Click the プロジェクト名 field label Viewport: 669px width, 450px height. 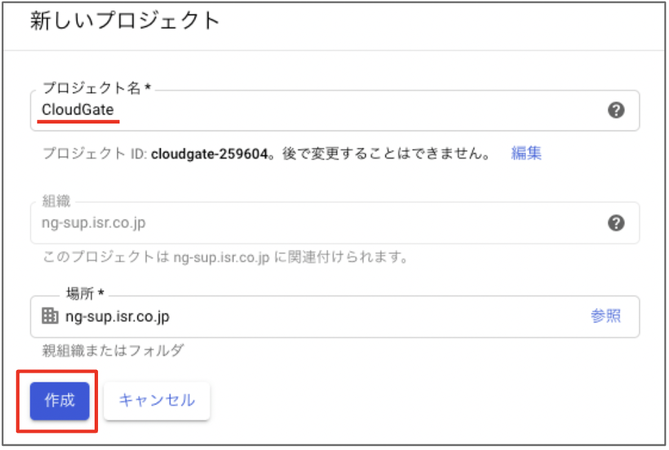pyautogui.click(x=97, y=88)
